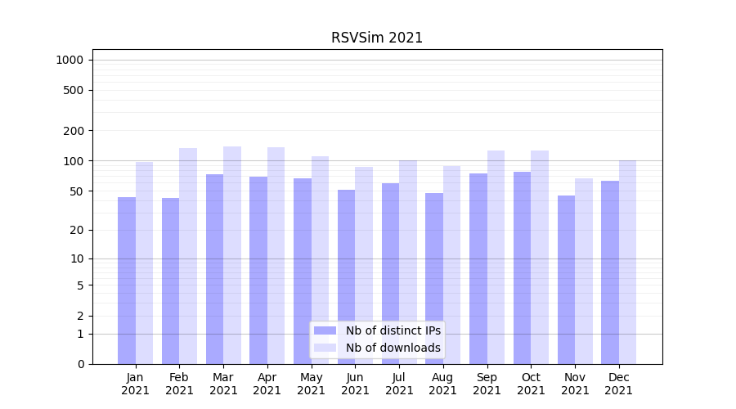Select the Jan 2021 distinct IPs bar
The height and width of the screenshot is (409, 736).
pos(127,281)
